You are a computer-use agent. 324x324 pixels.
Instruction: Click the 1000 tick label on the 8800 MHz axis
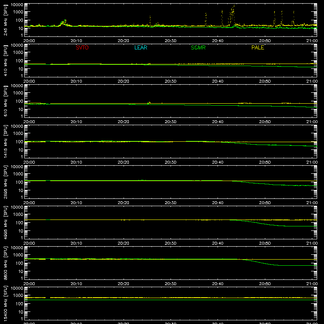(18, 255)
